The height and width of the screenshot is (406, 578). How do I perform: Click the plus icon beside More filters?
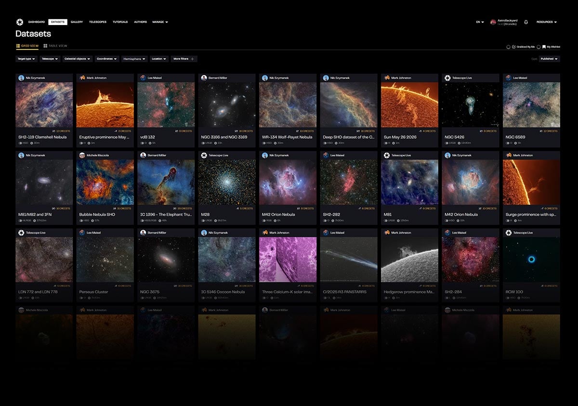[192, 59]
